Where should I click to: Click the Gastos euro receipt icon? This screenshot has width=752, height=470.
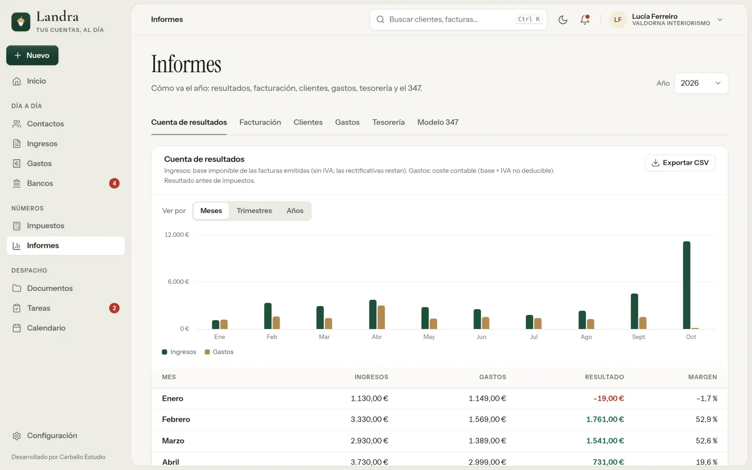click(x=17, y=164)
